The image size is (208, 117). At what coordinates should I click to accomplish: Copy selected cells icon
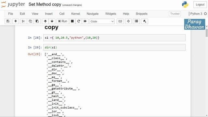30,21
